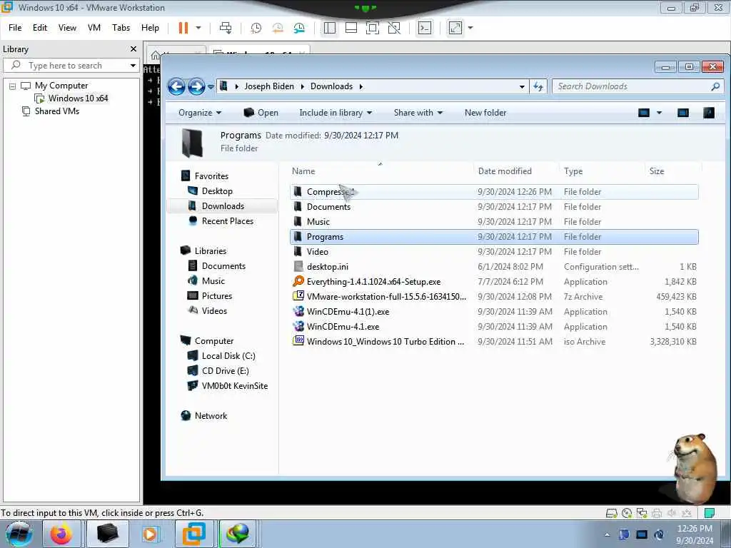The width and height of the screenshot is (731, 548).
Task: Click the Unity mode toolbar icon
Action: tap(394, 28)
